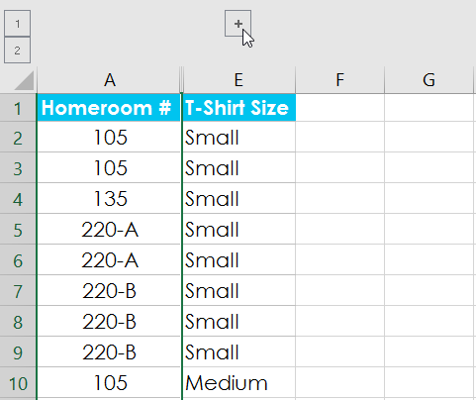Viewport: 476px width, 400px height.
Task: Select column A header
Action: [110, 80]
